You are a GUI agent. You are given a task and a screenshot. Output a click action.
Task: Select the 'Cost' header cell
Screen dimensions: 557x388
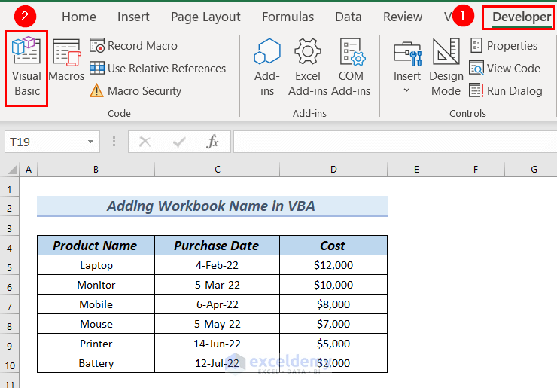coord(333,246)
